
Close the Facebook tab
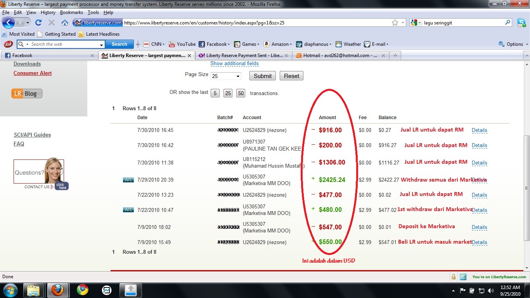coord(92,55)
